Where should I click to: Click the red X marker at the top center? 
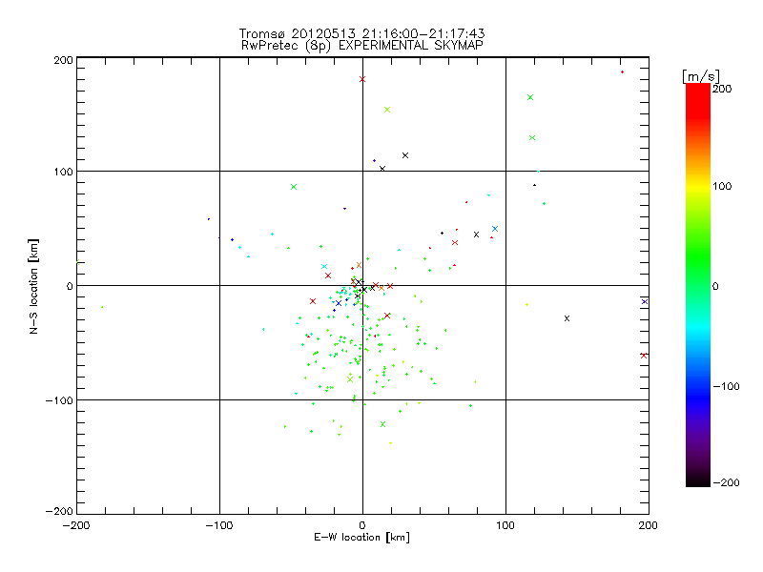[362, 79]
